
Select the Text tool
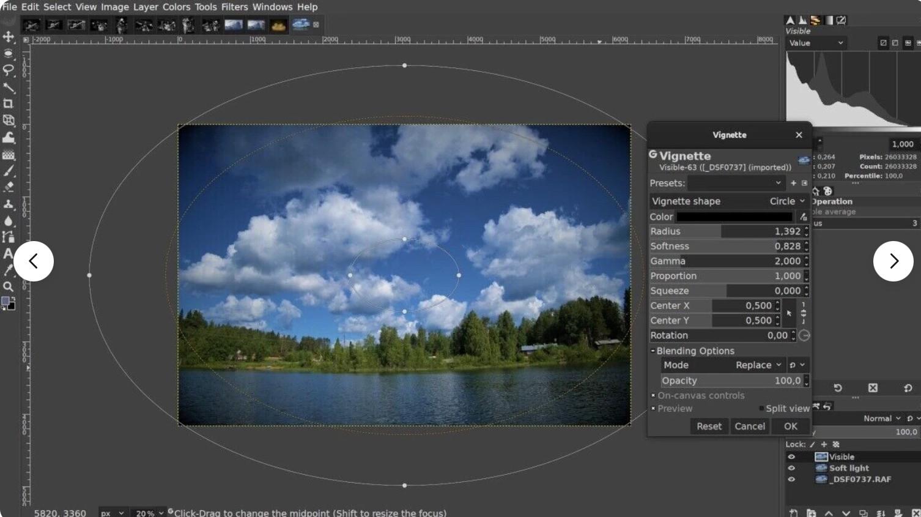[8, 253]
